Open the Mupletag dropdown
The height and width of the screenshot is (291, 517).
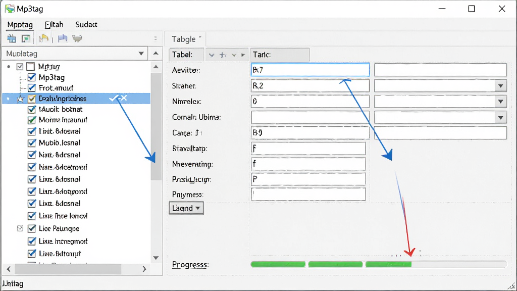point(141,54)
